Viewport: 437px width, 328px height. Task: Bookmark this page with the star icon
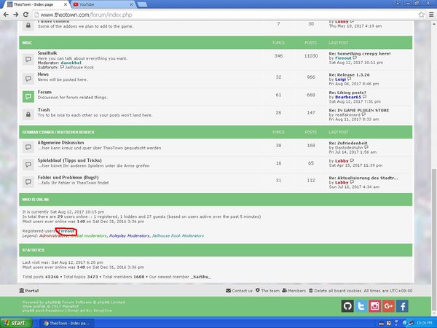422,15
